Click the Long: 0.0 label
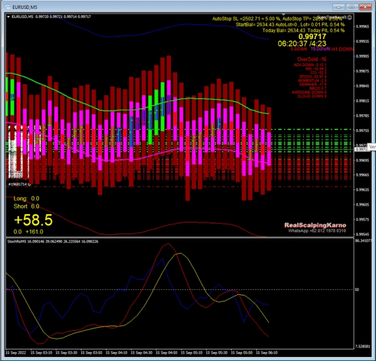 click(26, 199)
